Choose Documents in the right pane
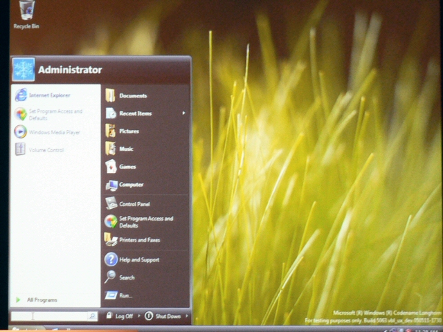Viewport: 443px width, 332px height. tap(133, 95)
